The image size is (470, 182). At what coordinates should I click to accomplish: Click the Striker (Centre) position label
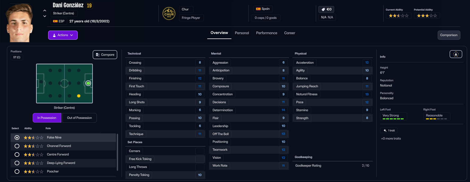(x=64, y=13)
